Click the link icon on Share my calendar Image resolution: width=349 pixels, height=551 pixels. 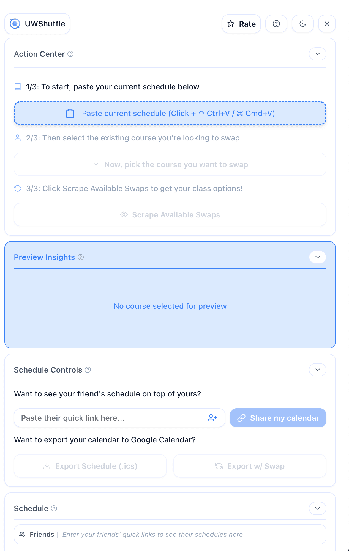[x=241, y=418]
